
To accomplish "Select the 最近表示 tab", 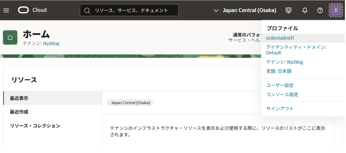I will click(x=19, y=98).
